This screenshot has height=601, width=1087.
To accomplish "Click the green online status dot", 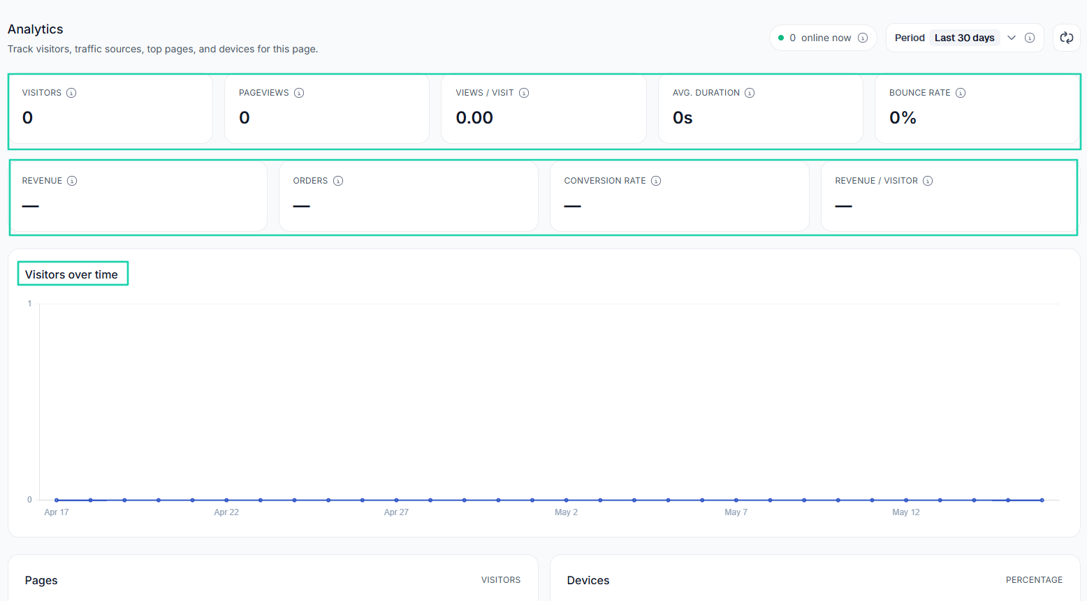I will 781,38.
